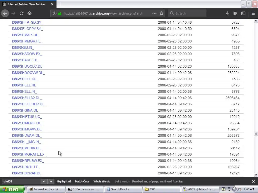The height and width of the screenshot is (193, 258).
Task: Open the I386/SHADOW.EX_ link
Action: click(27, 54)
